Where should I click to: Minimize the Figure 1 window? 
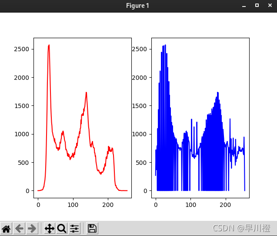[x=244, y=6]
